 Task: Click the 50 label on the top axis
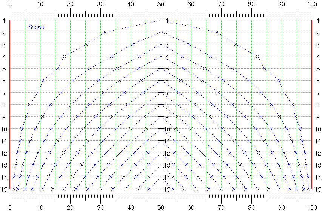tap(161, 4)
